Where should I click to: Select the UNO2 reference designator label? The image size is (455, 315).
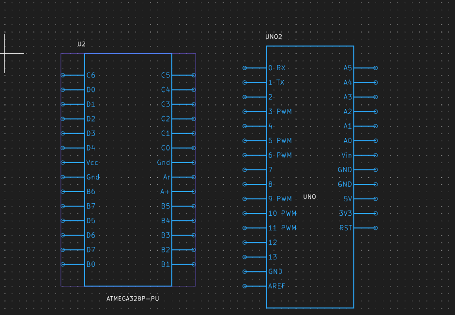273,37
